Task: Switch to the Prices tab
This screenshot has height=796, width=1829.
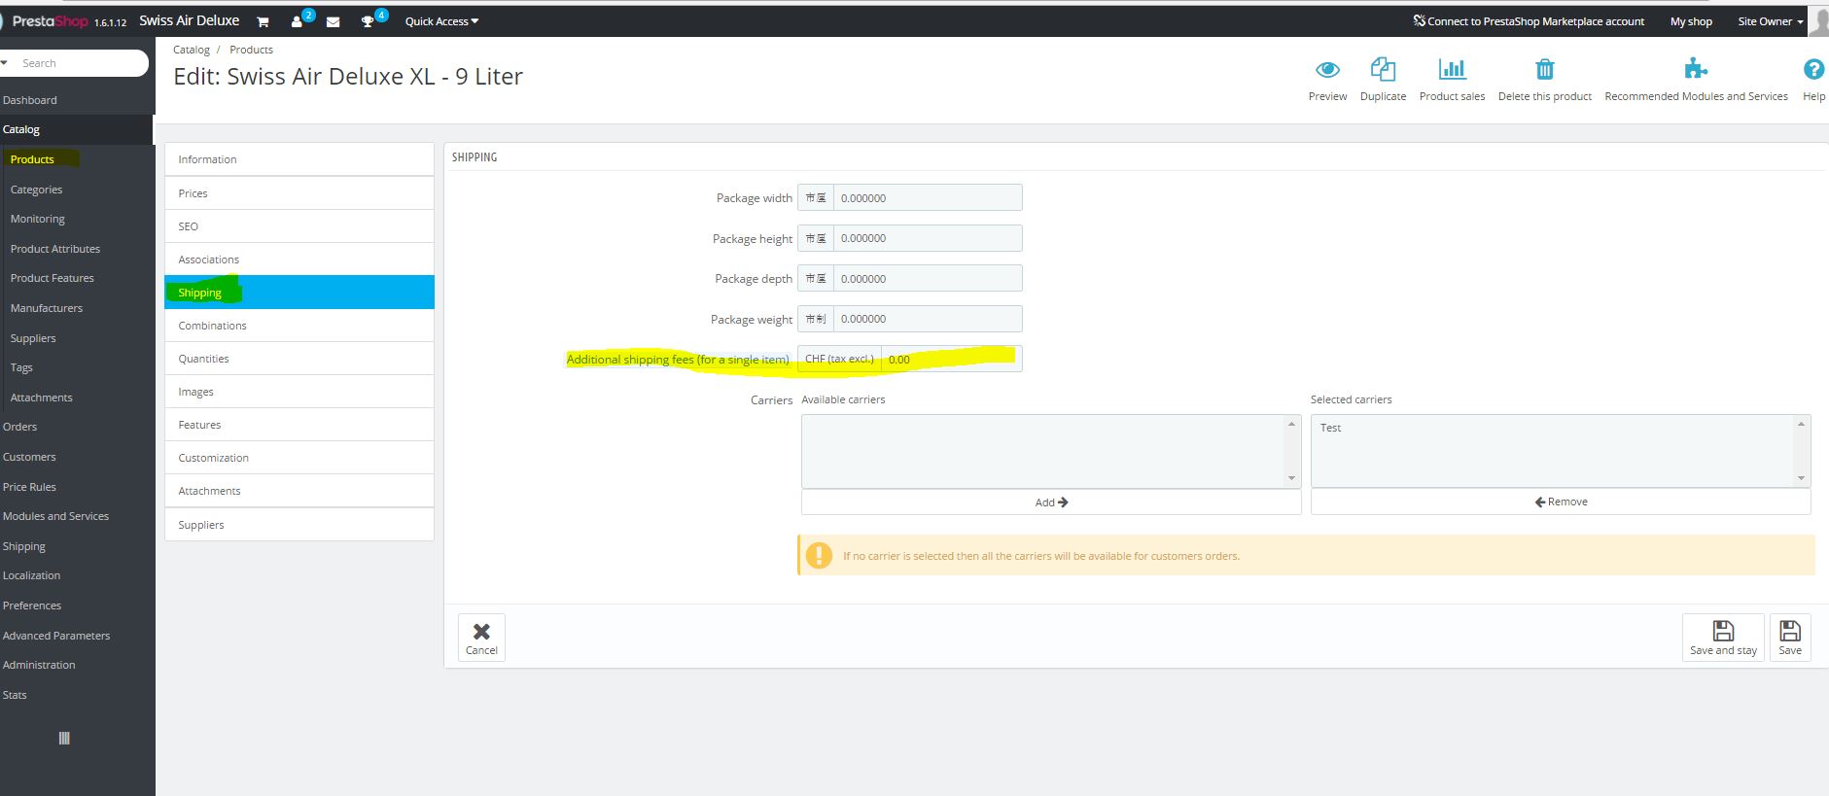Action: [299, 193]
